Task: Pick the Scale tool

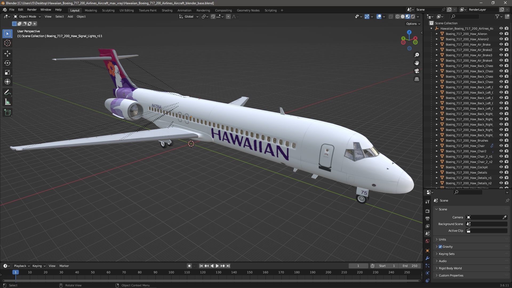Action: click(7, 72)
